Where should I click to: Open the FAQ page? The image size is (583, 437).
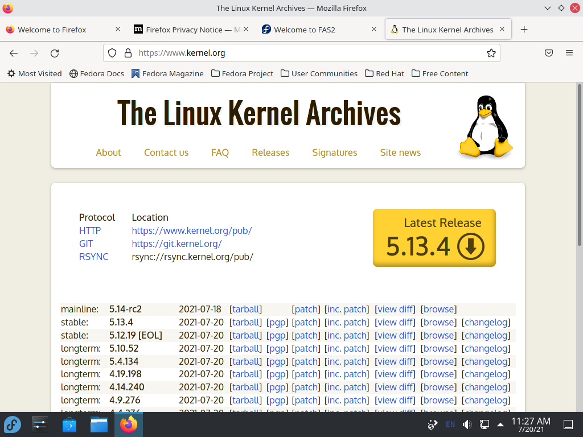[x=220, y=152]
